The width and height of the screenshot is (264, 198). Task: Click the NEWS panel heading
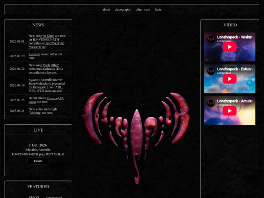click(38, 25)
